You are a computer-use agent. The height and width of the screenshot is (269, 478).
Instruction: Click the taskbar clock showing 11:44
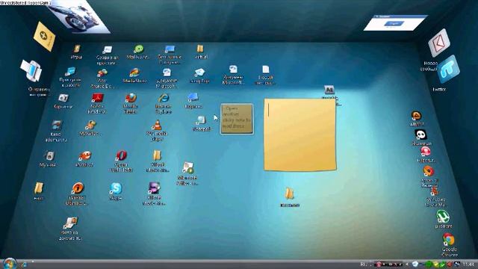tap(468, 264)
